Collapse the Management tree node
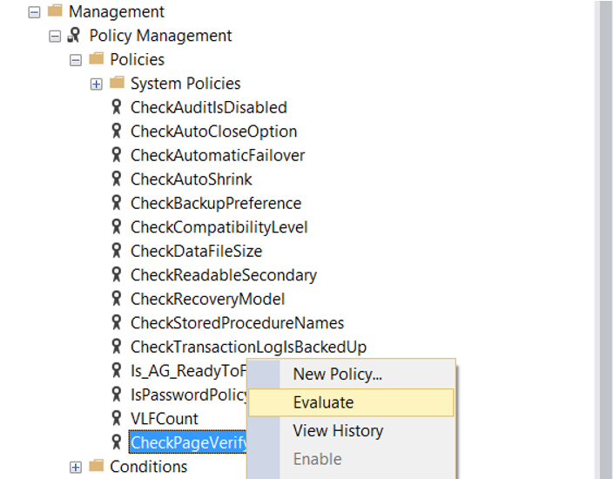Image resolution: width=613 pixels, height=479 pixels. 35,12
